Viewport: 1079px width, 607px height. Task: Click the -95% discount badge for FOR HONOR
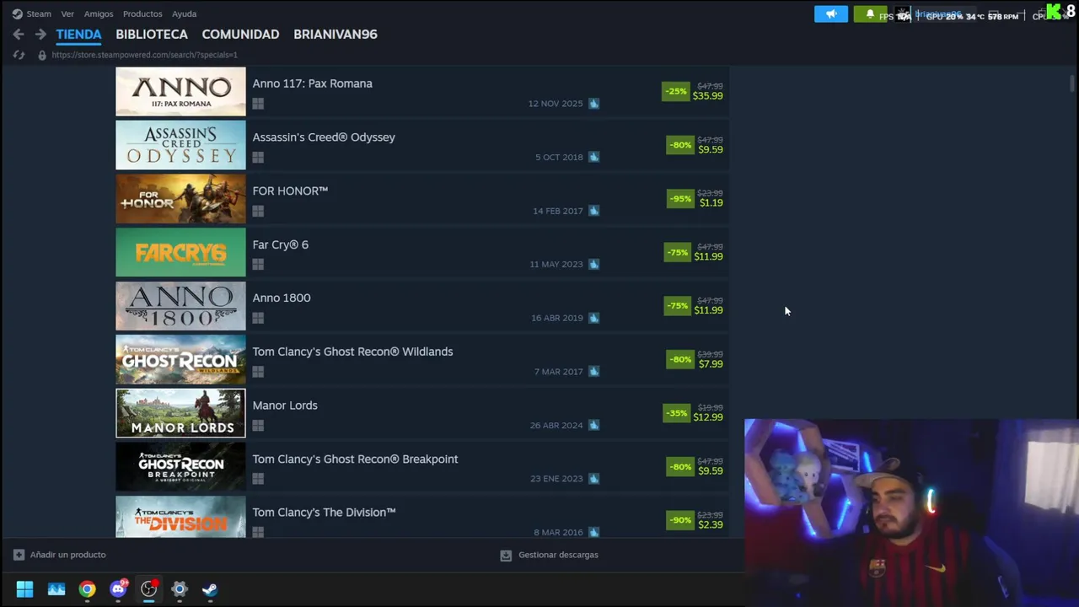(x=679, y=199)
